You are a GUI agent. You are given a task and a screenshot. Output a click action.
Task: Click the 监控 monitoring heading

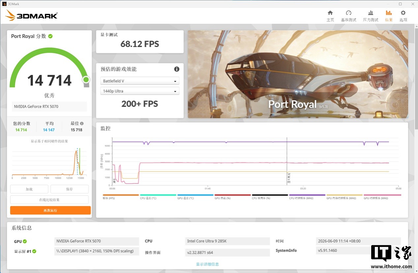point(105,128)
